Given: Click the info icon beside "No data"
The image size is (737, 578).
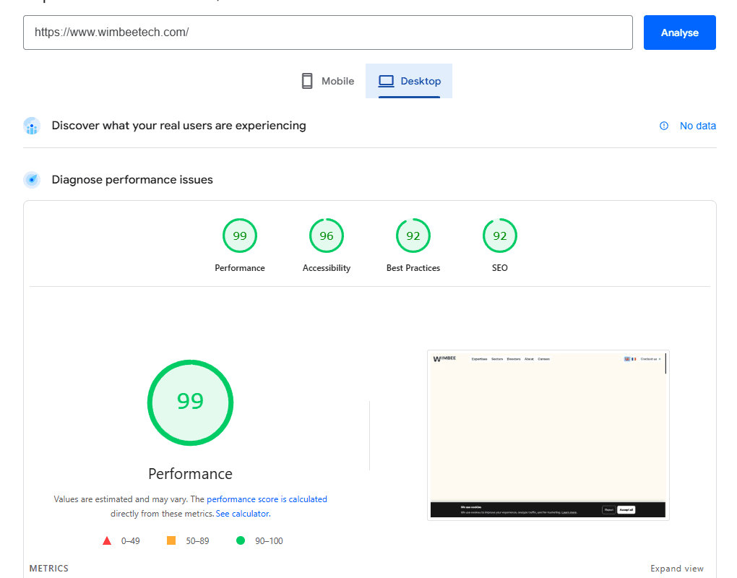Looking at the screenshot, I should coord(663,126).
